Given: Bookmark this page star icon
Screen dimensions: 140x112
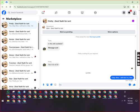Looking at the screenshot, I should tap(128, 7).
